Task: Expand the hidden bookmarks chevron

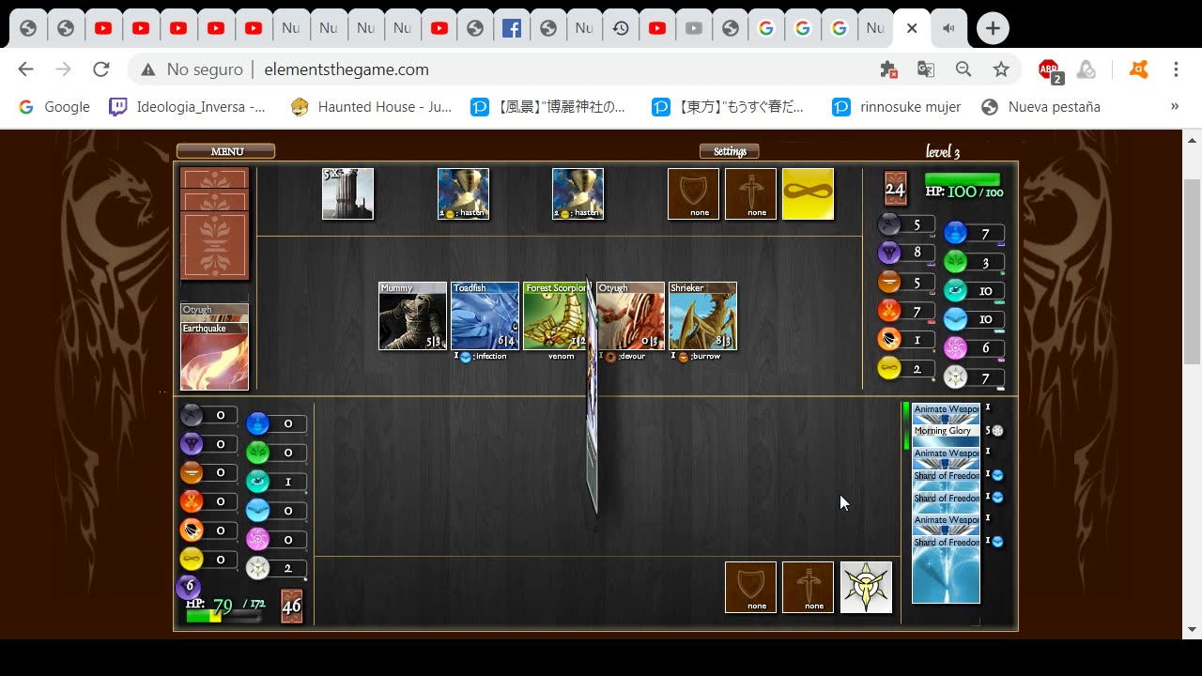Action: 1174,107
